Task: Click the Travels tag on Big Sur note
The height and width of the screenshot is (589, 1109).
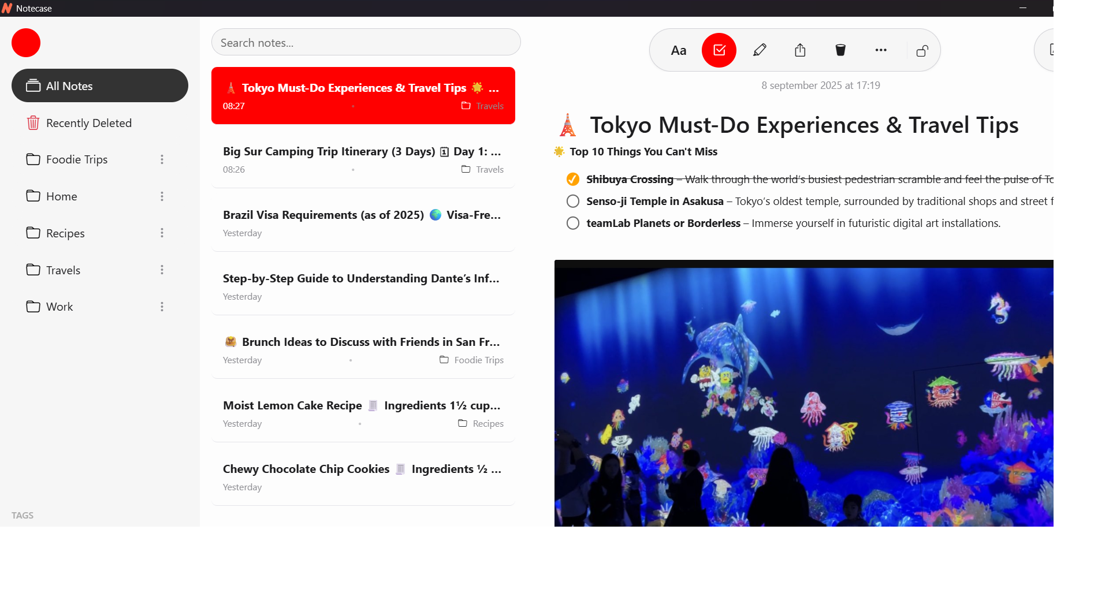Action: [x=483, y=169]
